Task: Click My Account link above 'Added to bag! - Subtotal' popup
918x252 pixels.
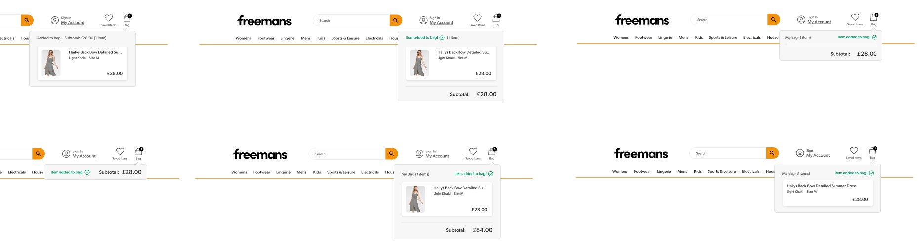Action: tap(73, 23)
